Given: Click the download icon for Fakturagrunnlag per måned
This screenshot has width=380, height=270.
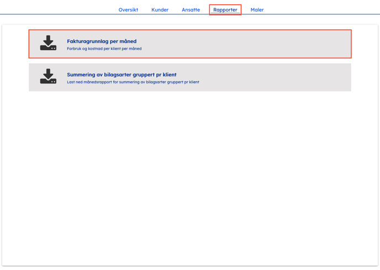Looking at the screenshot, I should point(48,44).
